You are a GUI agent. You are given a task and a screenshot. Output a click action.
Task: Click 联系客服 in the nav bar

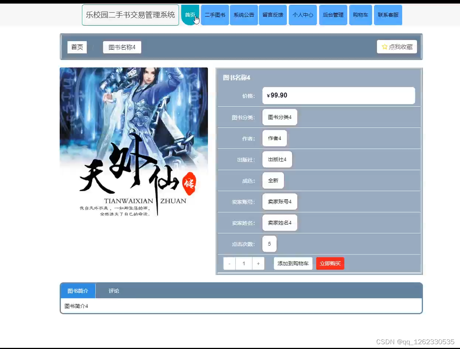pyautogui.click(x=388, y=15)
